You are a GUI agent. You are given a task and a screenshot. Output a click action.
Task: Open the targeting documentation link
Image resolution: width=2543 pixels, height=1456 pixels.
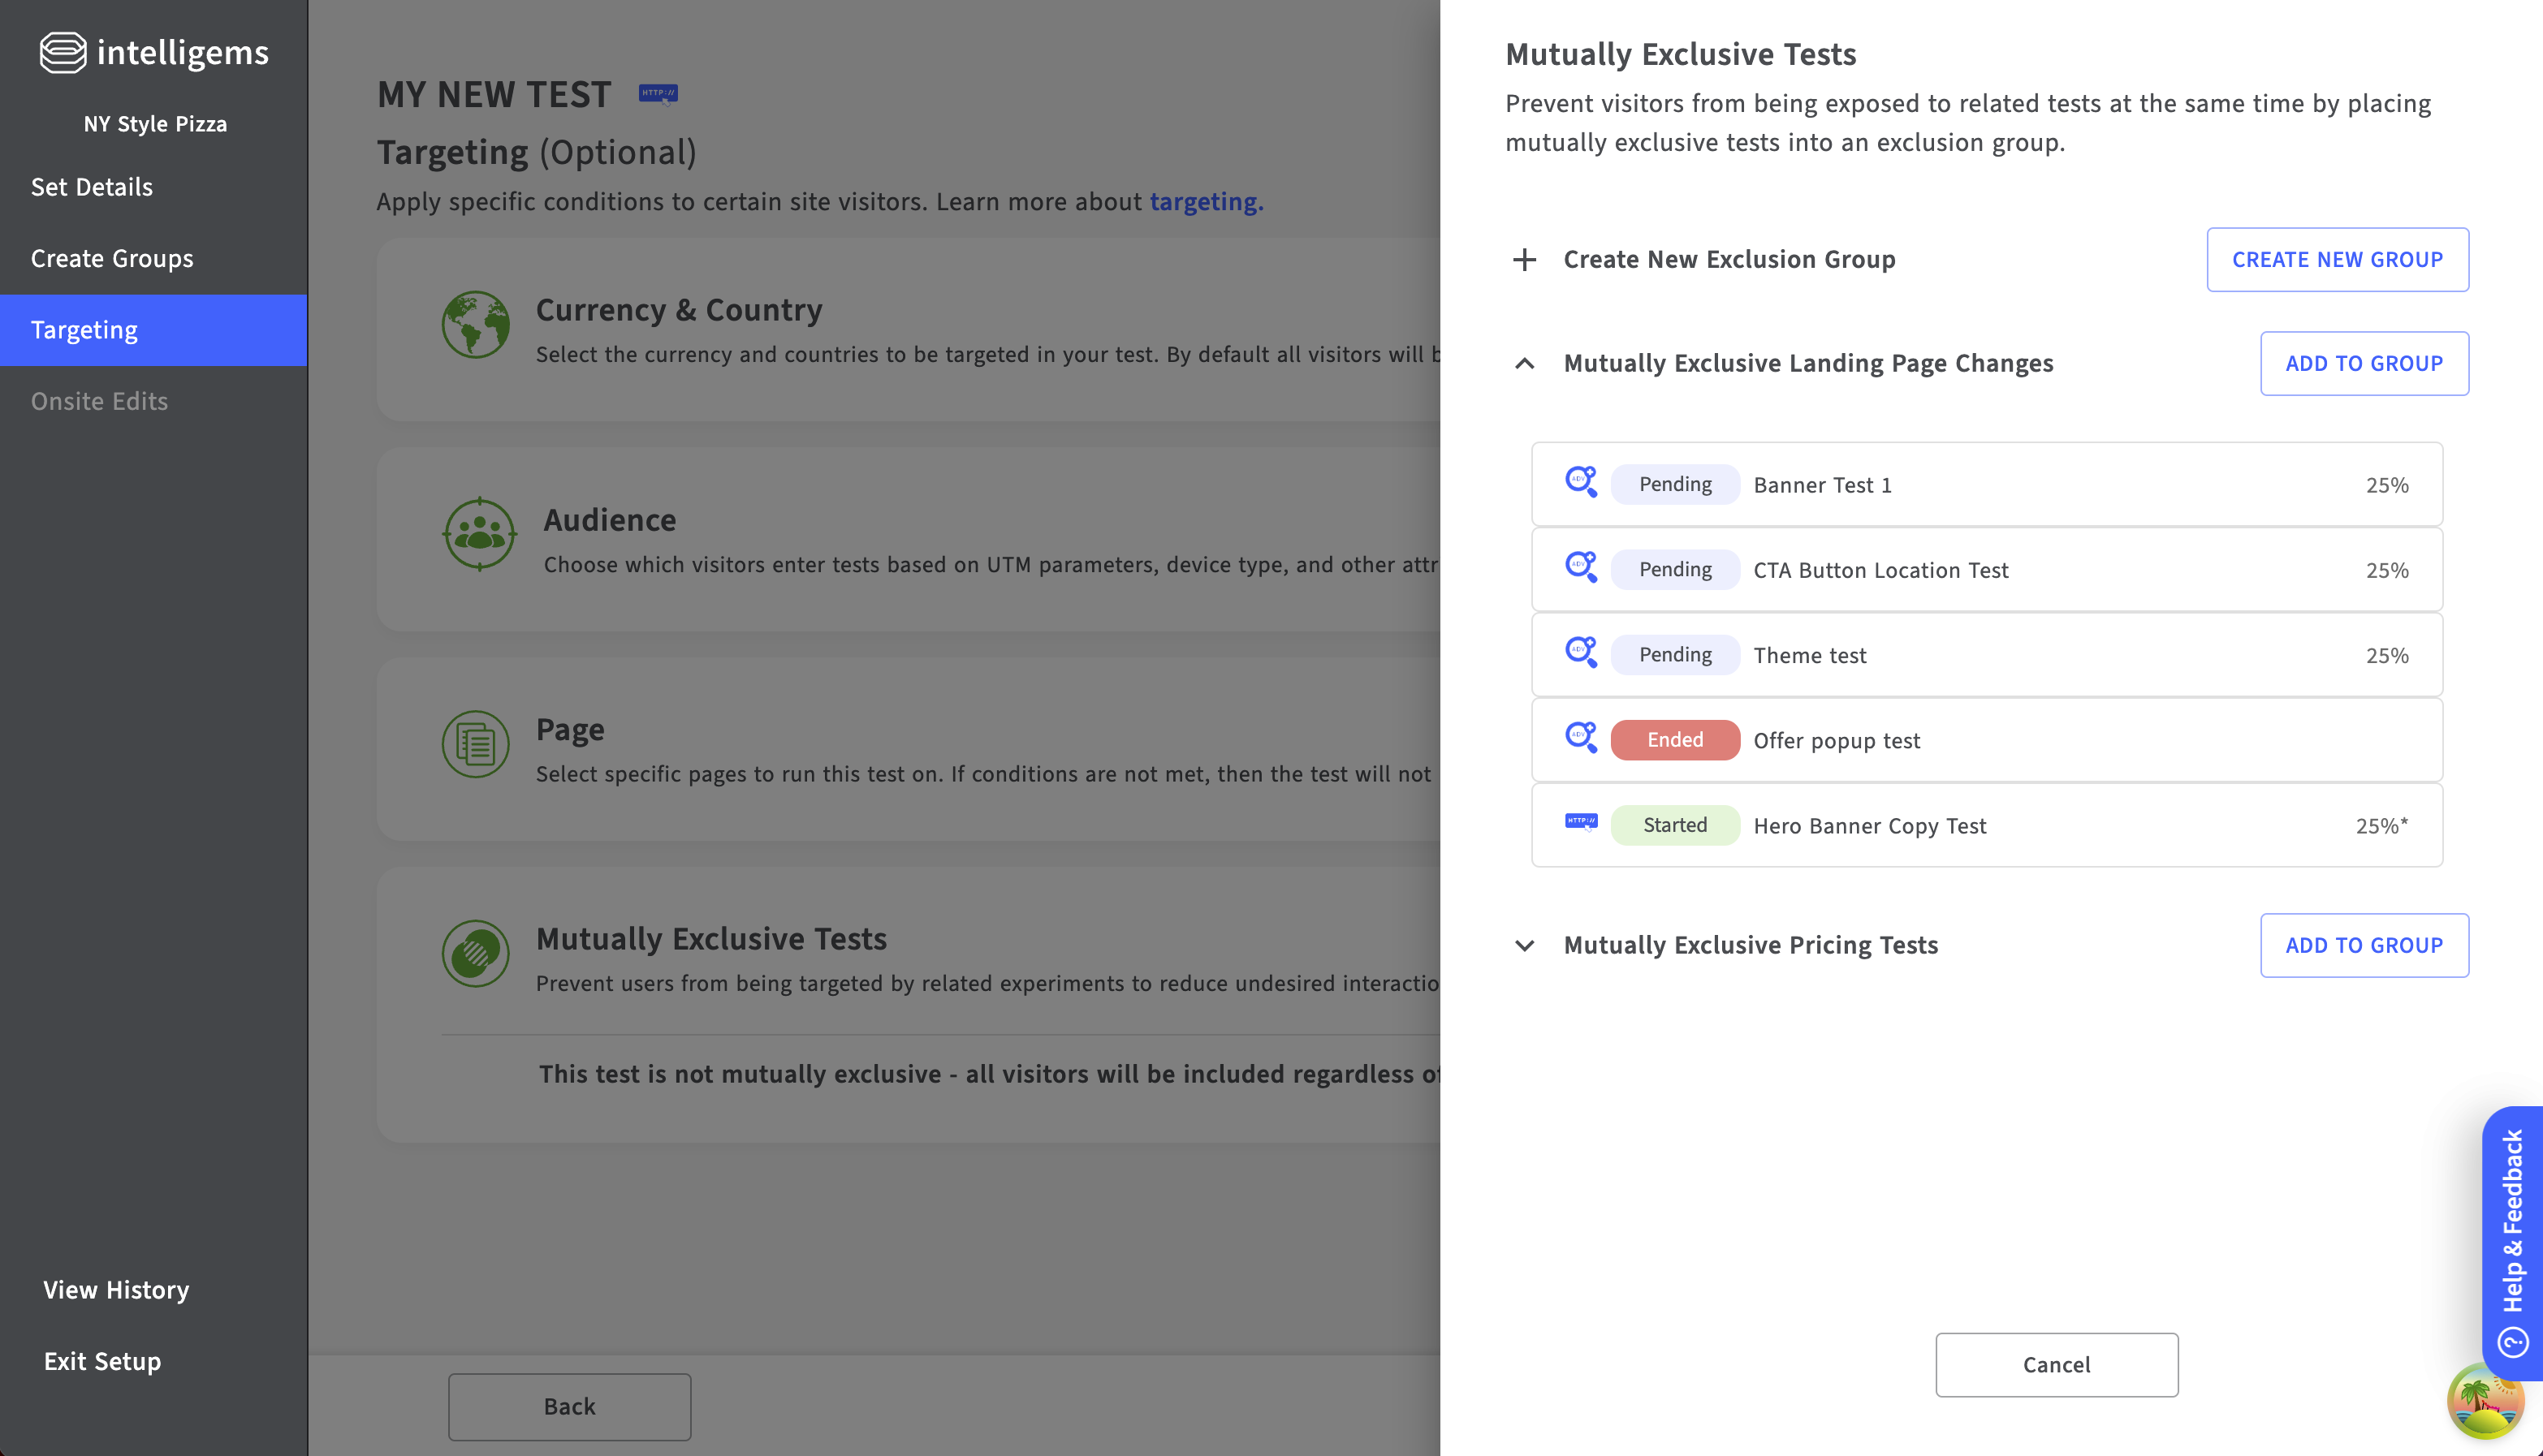(1206, 202)
